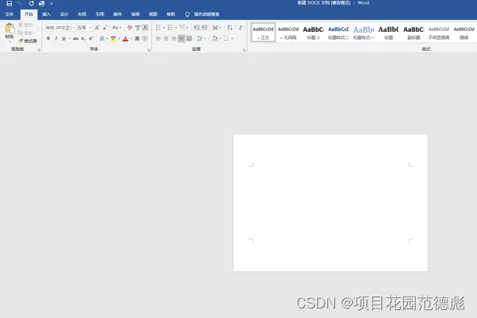Click the sort A-Z icon
This screenshot has height=318, width=477.
tap(230, 28)
